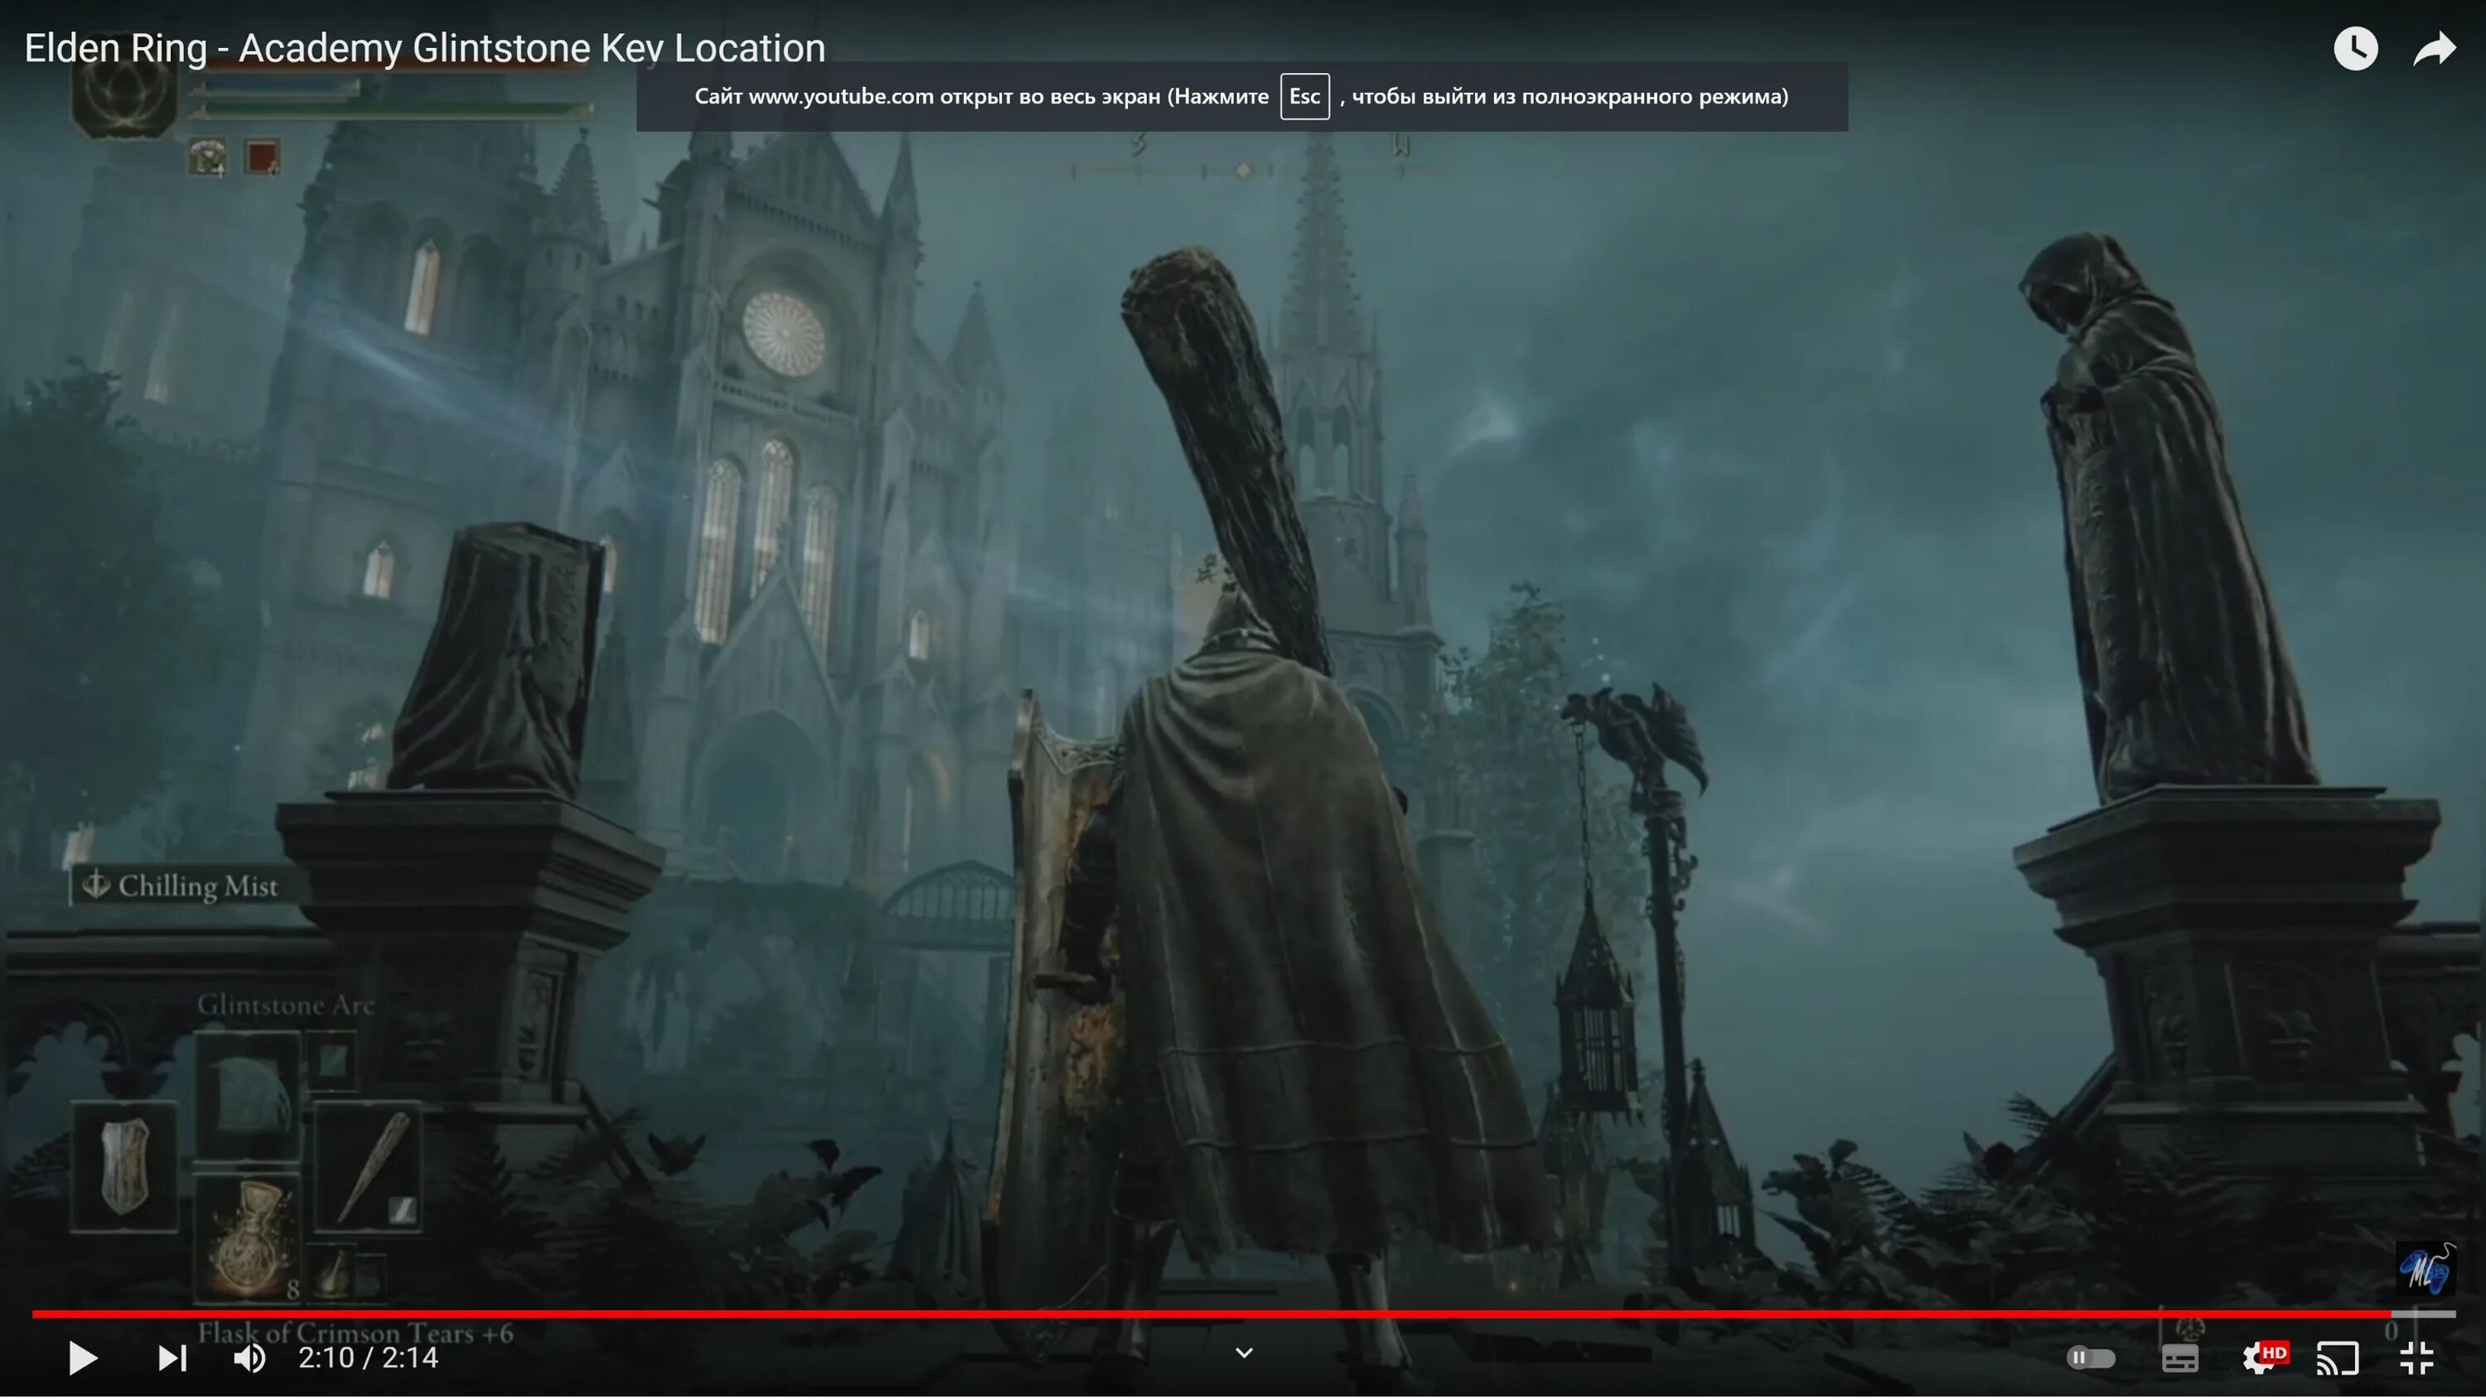Skip to the next video
The height and width of the screenshot is (1399, 2486).
coord(172,1358)
